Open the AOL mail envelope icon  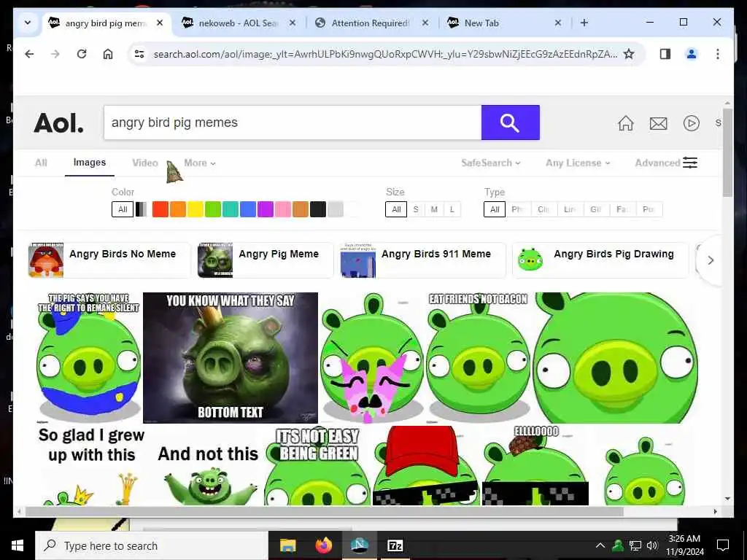coord(659,124)
